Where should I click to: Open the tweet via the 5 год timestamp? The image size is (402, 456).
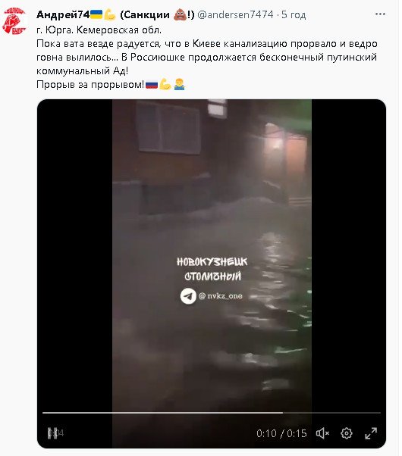click(294, 14)
